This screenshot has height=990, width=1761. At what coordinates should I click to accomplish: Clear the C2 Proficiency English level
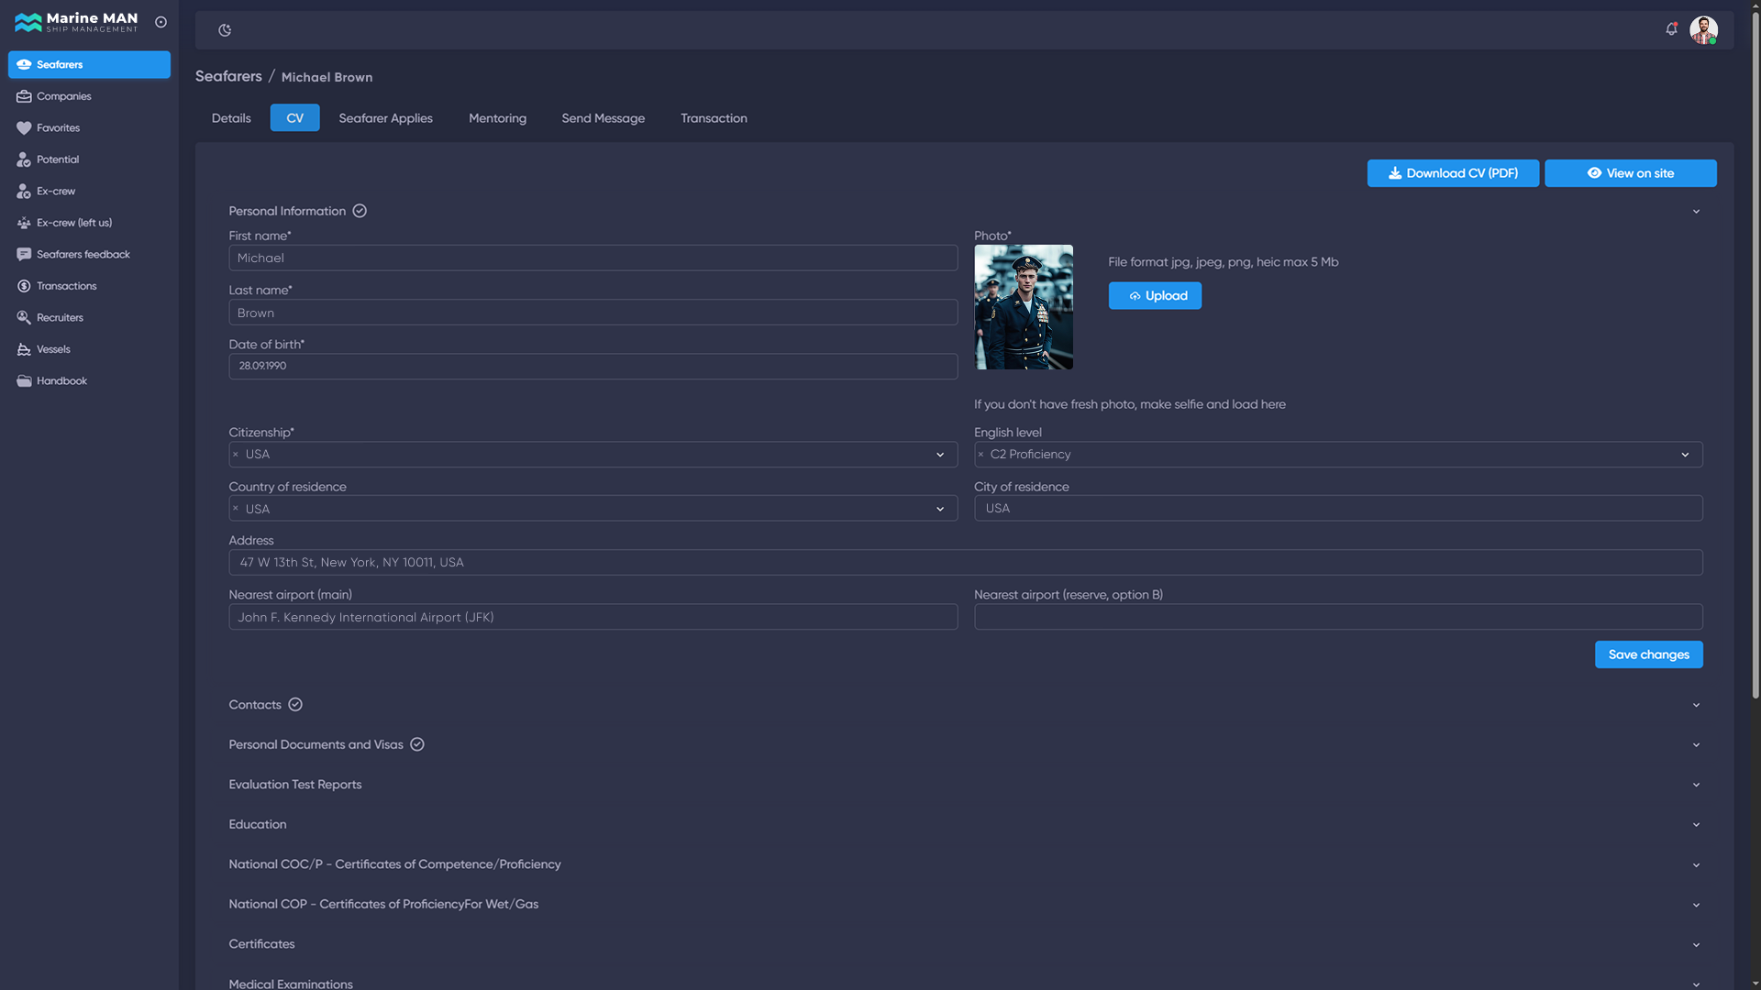pos(980,455)
